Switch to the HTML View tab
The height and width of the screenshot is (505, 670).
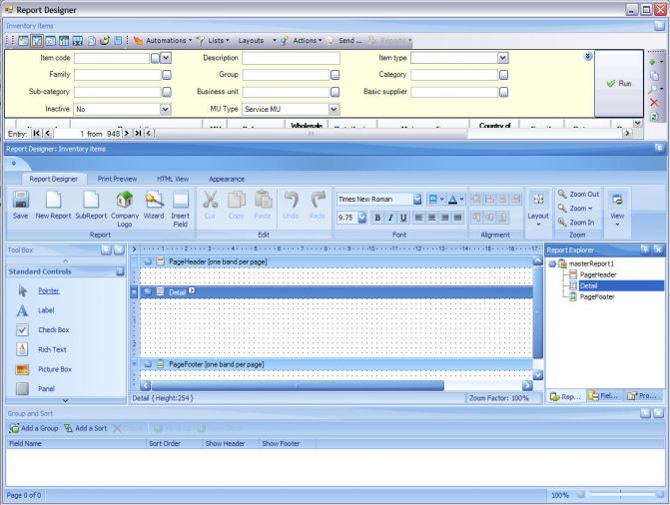pyautogui.click(x=173, y=179)
